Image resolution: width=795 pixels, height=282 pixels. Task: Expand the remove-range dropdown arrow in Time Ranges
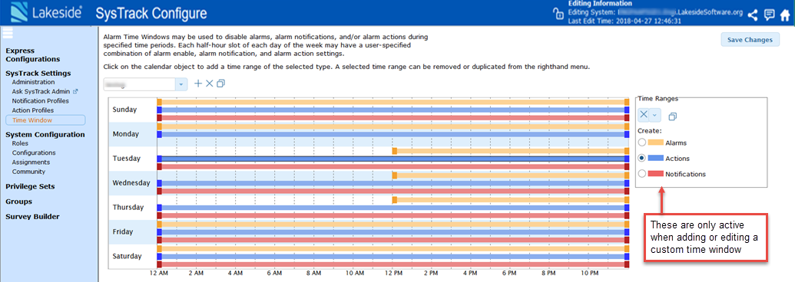pyautogui.click(x=654, y=115)
